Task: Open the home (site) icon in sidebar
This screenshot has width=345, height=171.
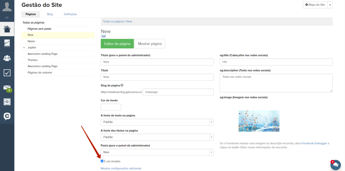Action: [7, 29]
